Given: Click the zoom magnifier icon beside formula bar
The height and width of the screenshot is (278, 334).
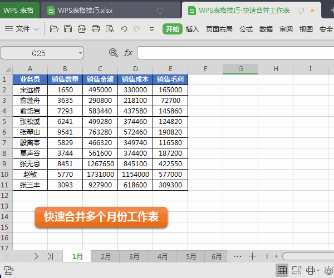Looking at the screenshot, I should tap(114, 52).
